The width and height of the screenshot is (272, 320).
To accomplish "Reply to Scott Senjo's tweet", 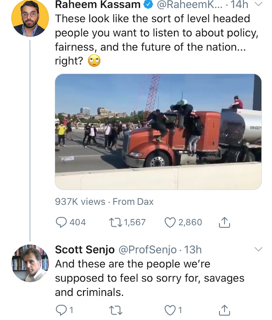I will click(x=61, y=310).
